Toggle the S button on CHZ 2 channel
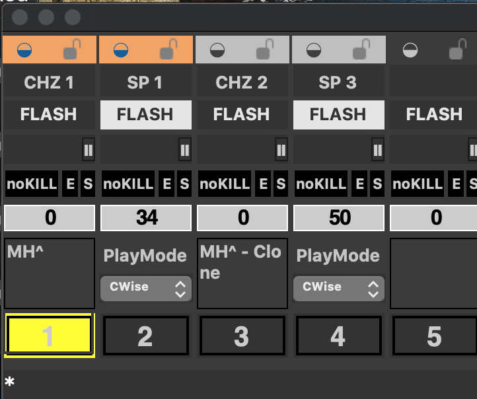Viewport: 477px width, 399px height. click(x=281, y=185)
